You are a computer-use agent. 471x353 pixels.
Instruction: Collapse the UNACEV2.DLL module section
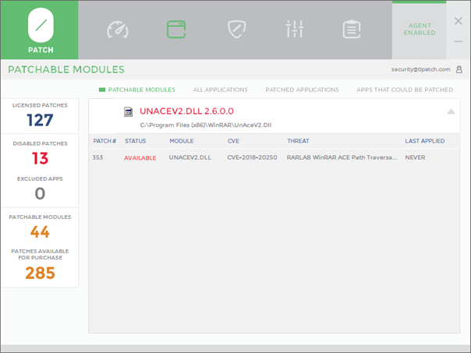pos(451,111)
